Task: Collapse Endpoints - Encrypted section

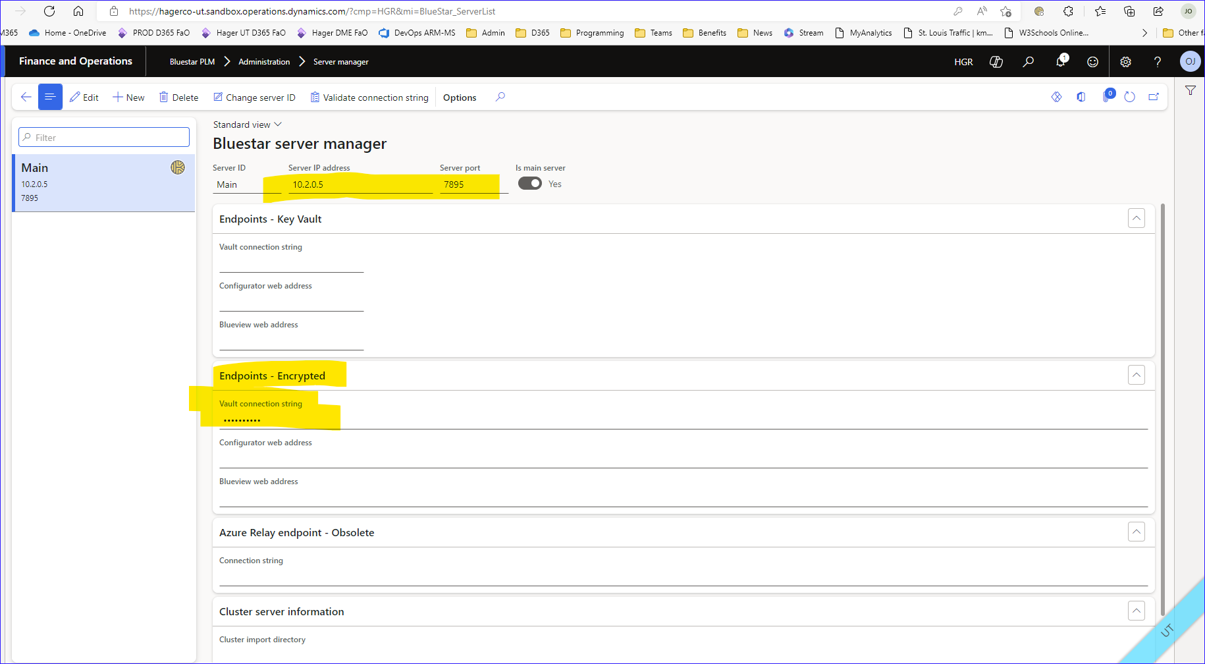Action: point(1137,375)
